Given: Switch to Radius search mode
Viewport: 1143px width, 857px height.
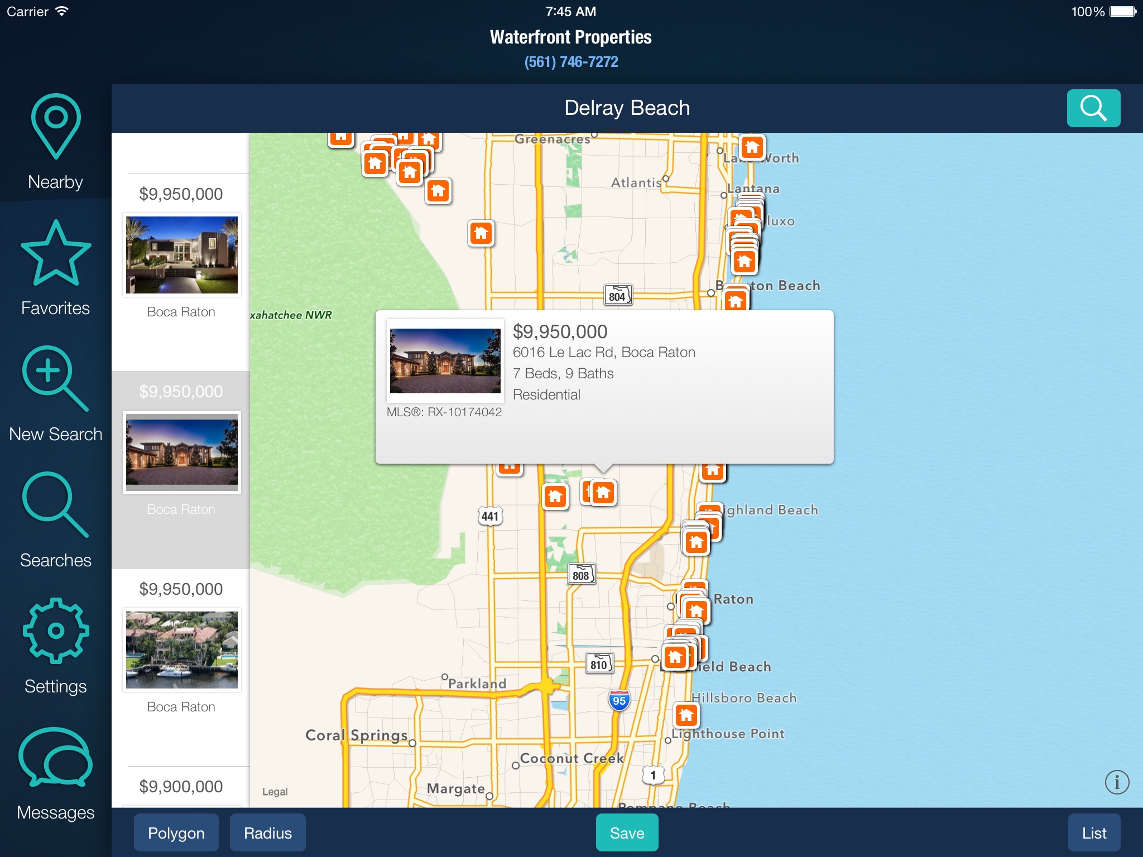Looking at the screenshot, I should tap(267, 833).
